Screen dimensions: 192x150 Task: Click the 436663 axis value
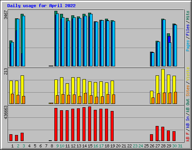point(6,112)
